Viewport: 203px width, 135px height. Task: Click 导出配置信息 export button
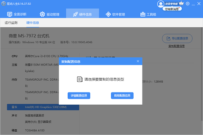(x=178, y=38)
